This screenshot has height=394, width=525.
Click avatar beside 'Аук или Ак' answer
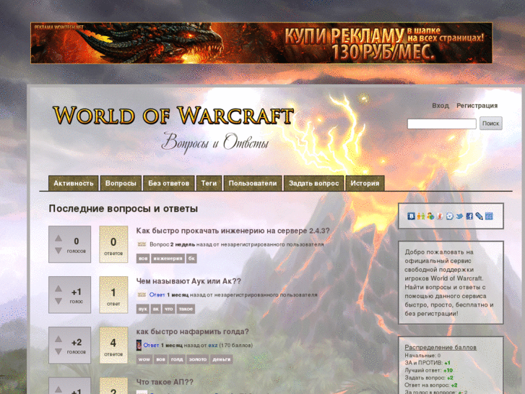[x=142, y=294]
